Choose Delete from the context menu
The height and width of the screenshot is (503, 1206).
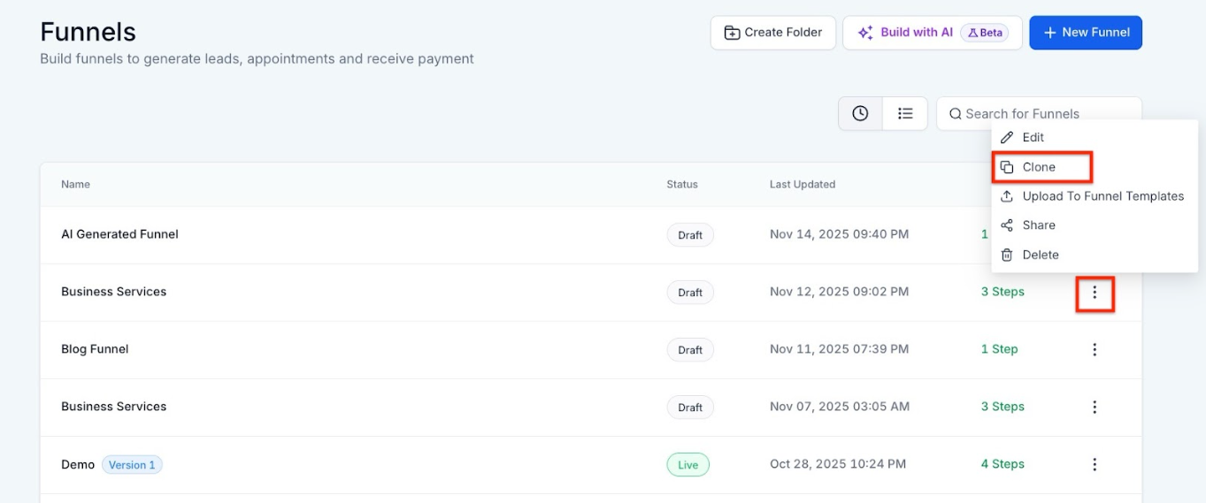pos(1040,255)
